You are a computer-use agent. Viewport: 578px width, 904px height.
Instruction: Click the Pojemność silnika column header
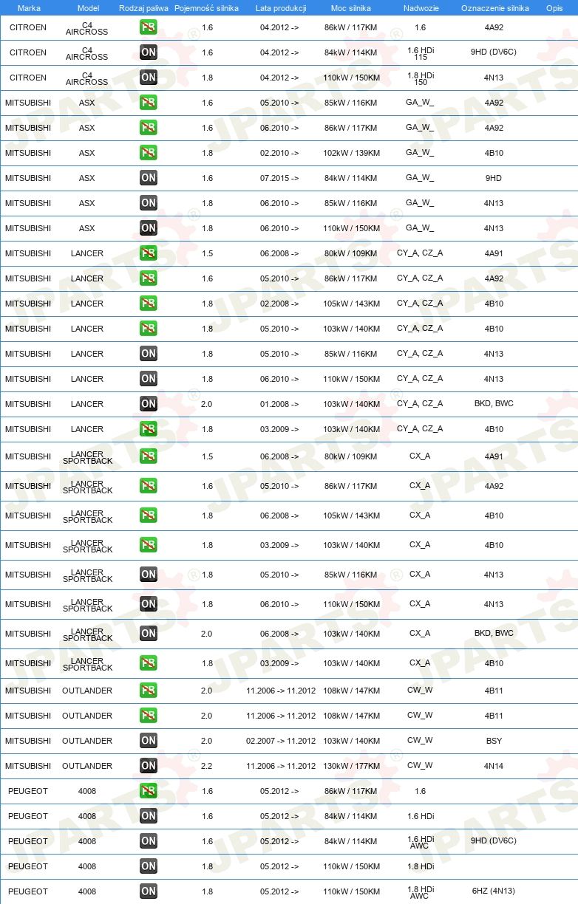(x=207, y=8)
